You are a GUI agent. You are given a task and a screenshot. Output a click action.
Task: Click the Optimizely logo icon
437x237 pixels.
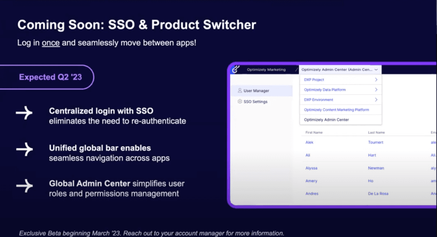pos(236,69)
